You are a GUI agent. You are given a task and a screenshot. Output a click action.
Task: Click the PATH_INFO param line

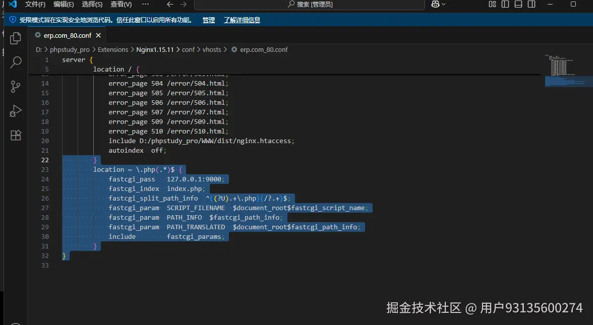(196, 217)
